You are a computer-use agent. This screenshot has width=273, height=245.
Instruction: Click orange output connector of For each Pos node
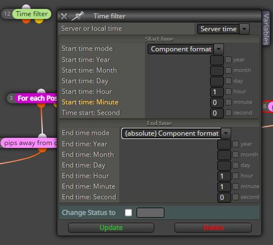[41, 105]
